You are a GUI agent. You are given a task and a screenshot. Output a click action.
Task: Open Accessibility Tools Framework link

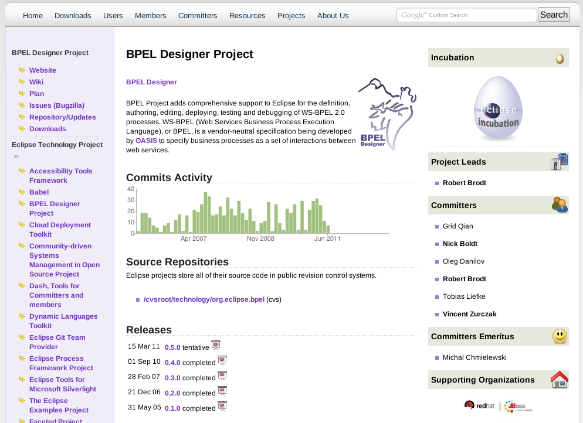pos(61,176)
